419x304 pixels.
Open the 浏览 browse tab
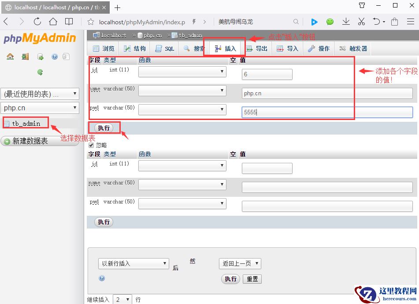coord(104,49)
